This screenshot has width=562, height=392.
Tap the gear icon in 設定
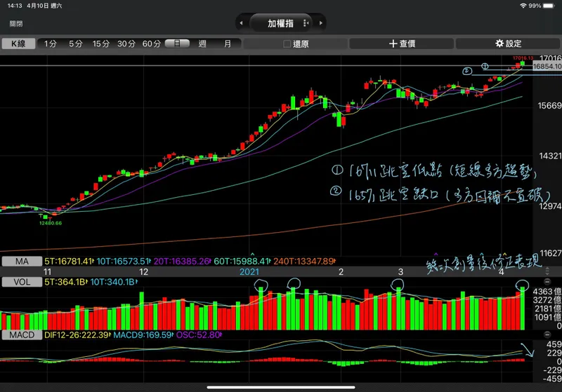click(x=499, y=43)
